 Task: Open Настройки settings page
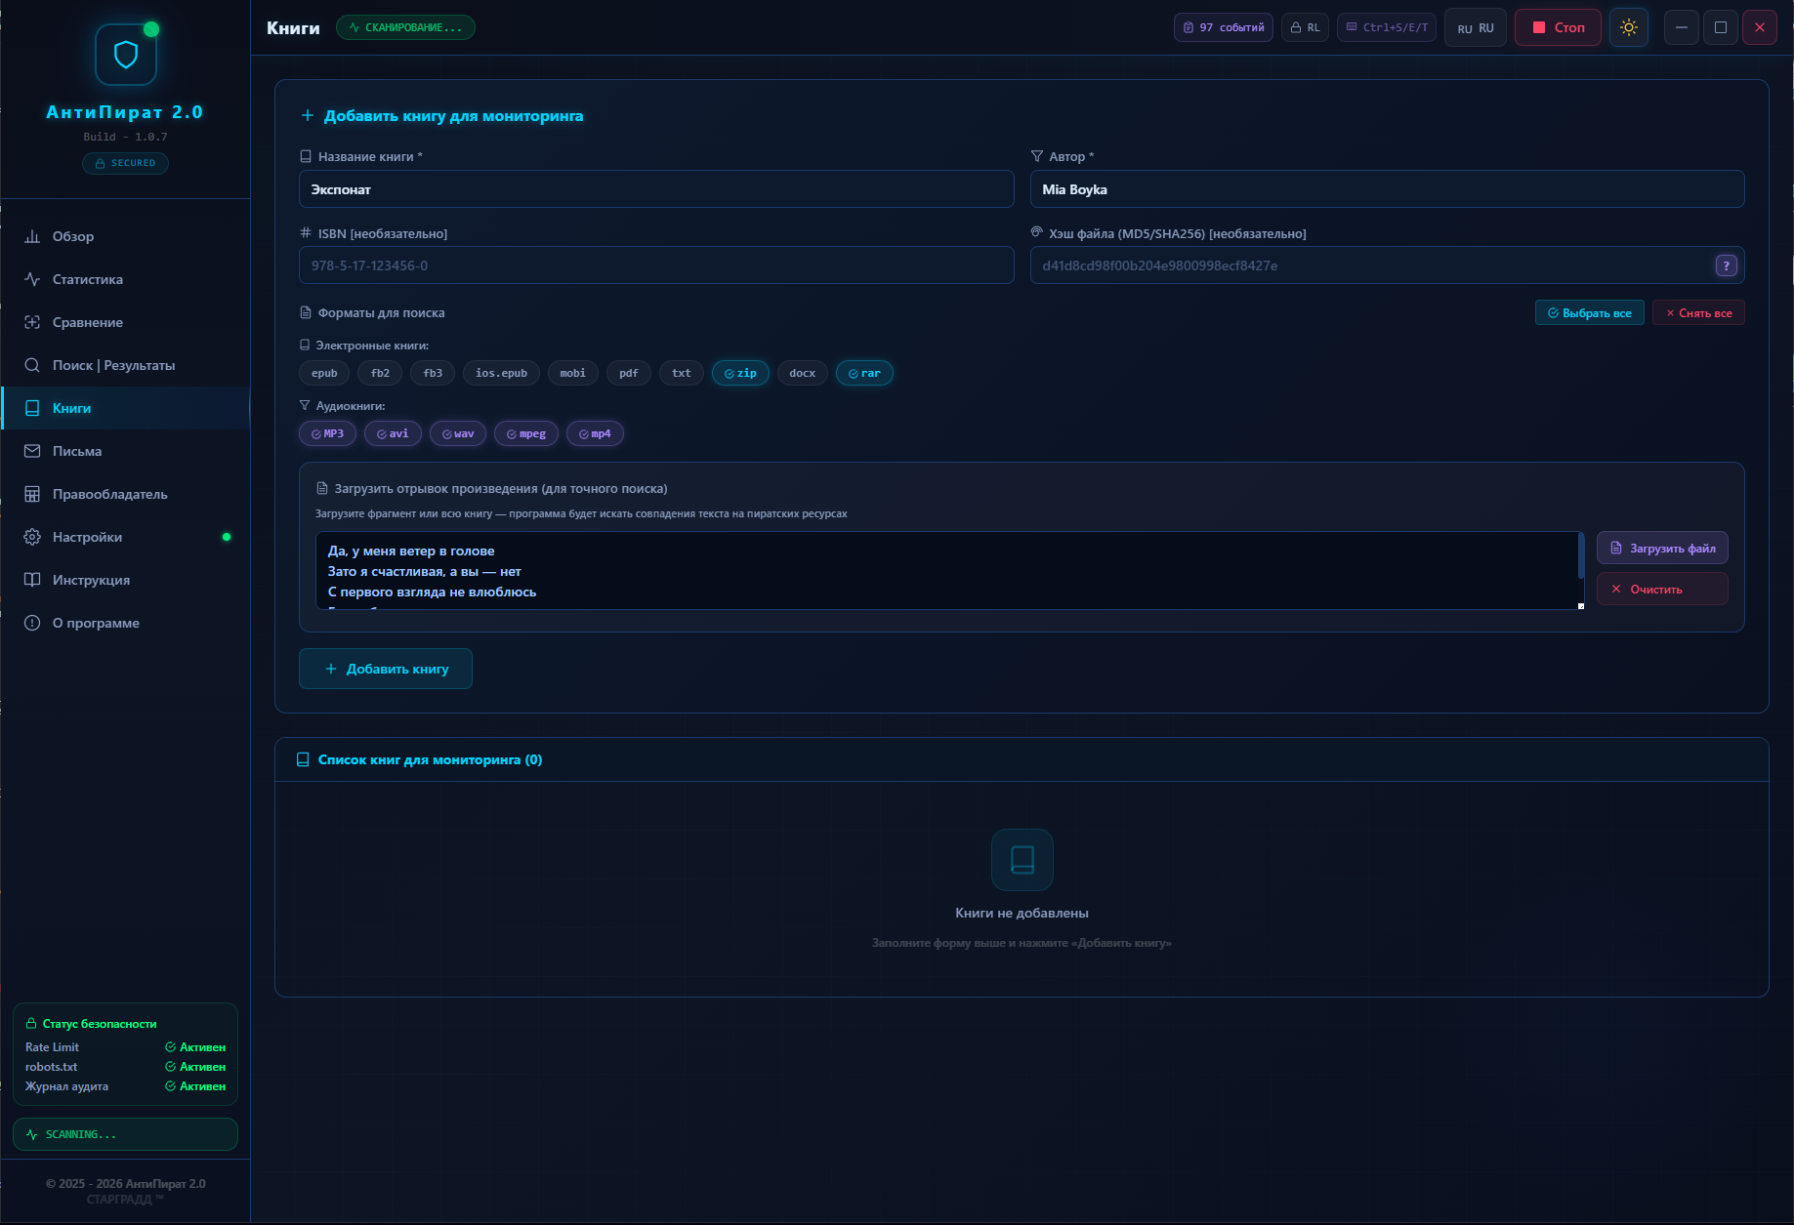pyautogui.click(x=125, y=537)
